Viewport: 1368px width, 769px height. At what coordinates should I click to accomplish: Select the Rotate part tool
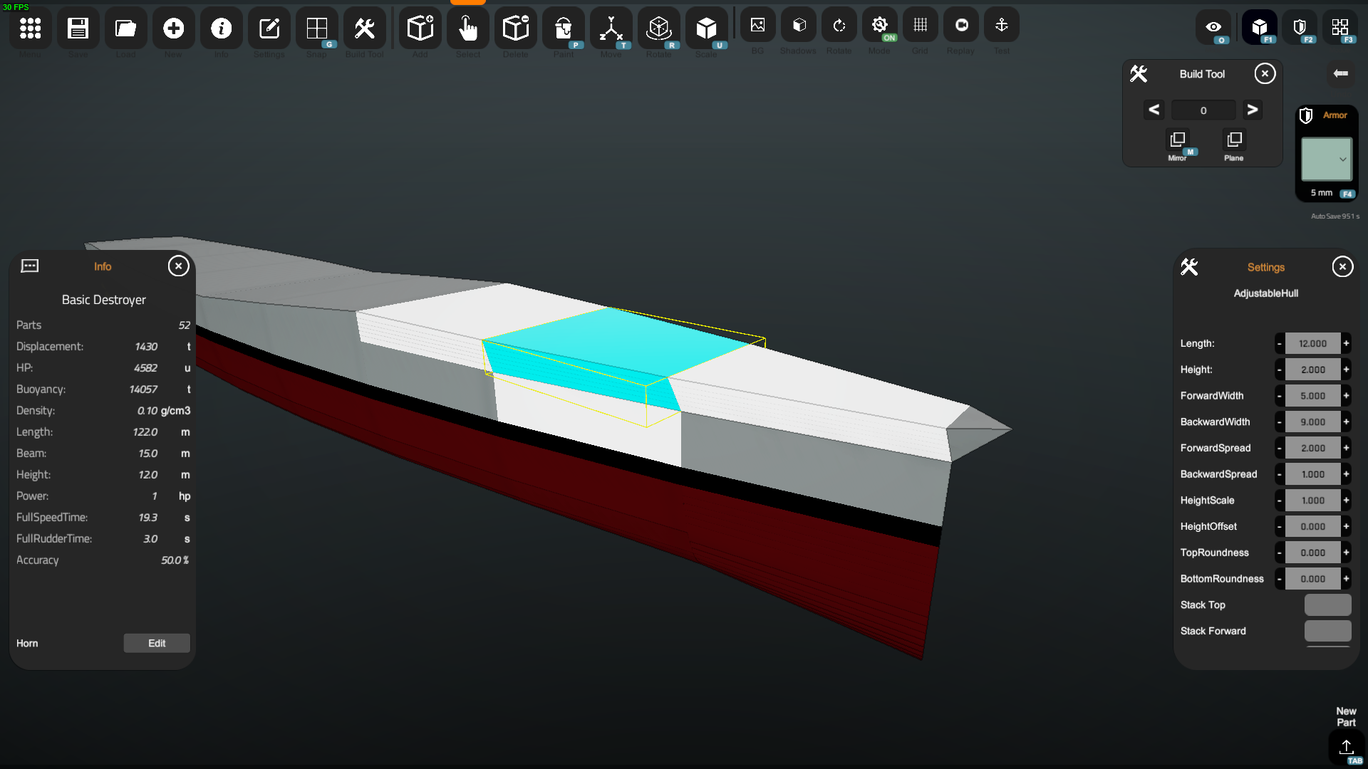click(658, 28)
